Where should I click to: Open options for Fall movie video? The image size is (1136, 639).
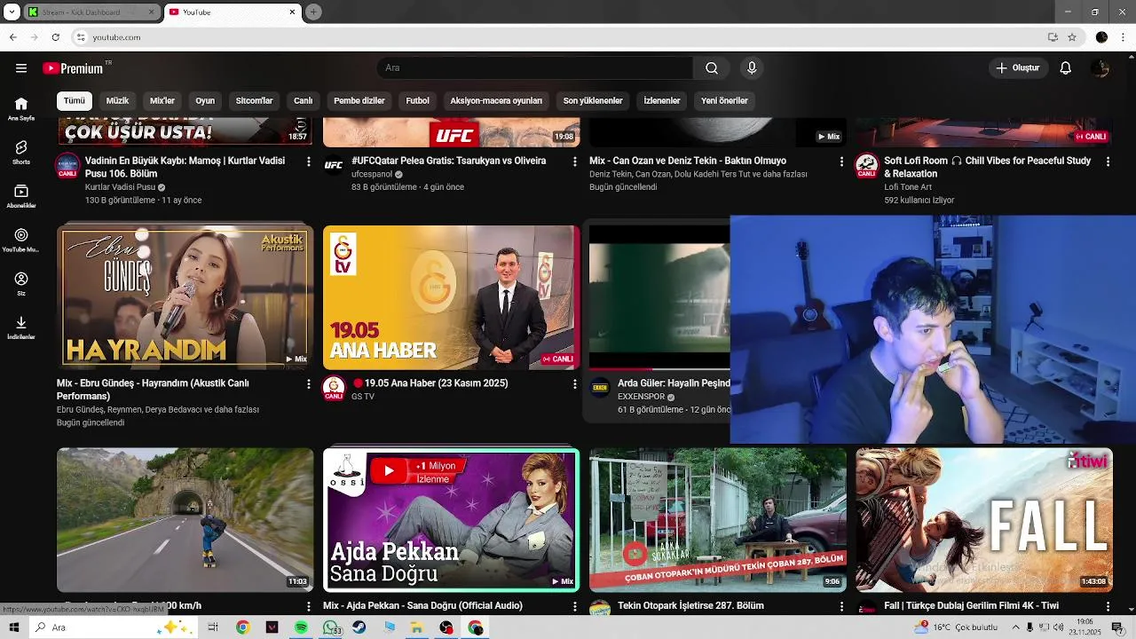[x=1108, y=607]
